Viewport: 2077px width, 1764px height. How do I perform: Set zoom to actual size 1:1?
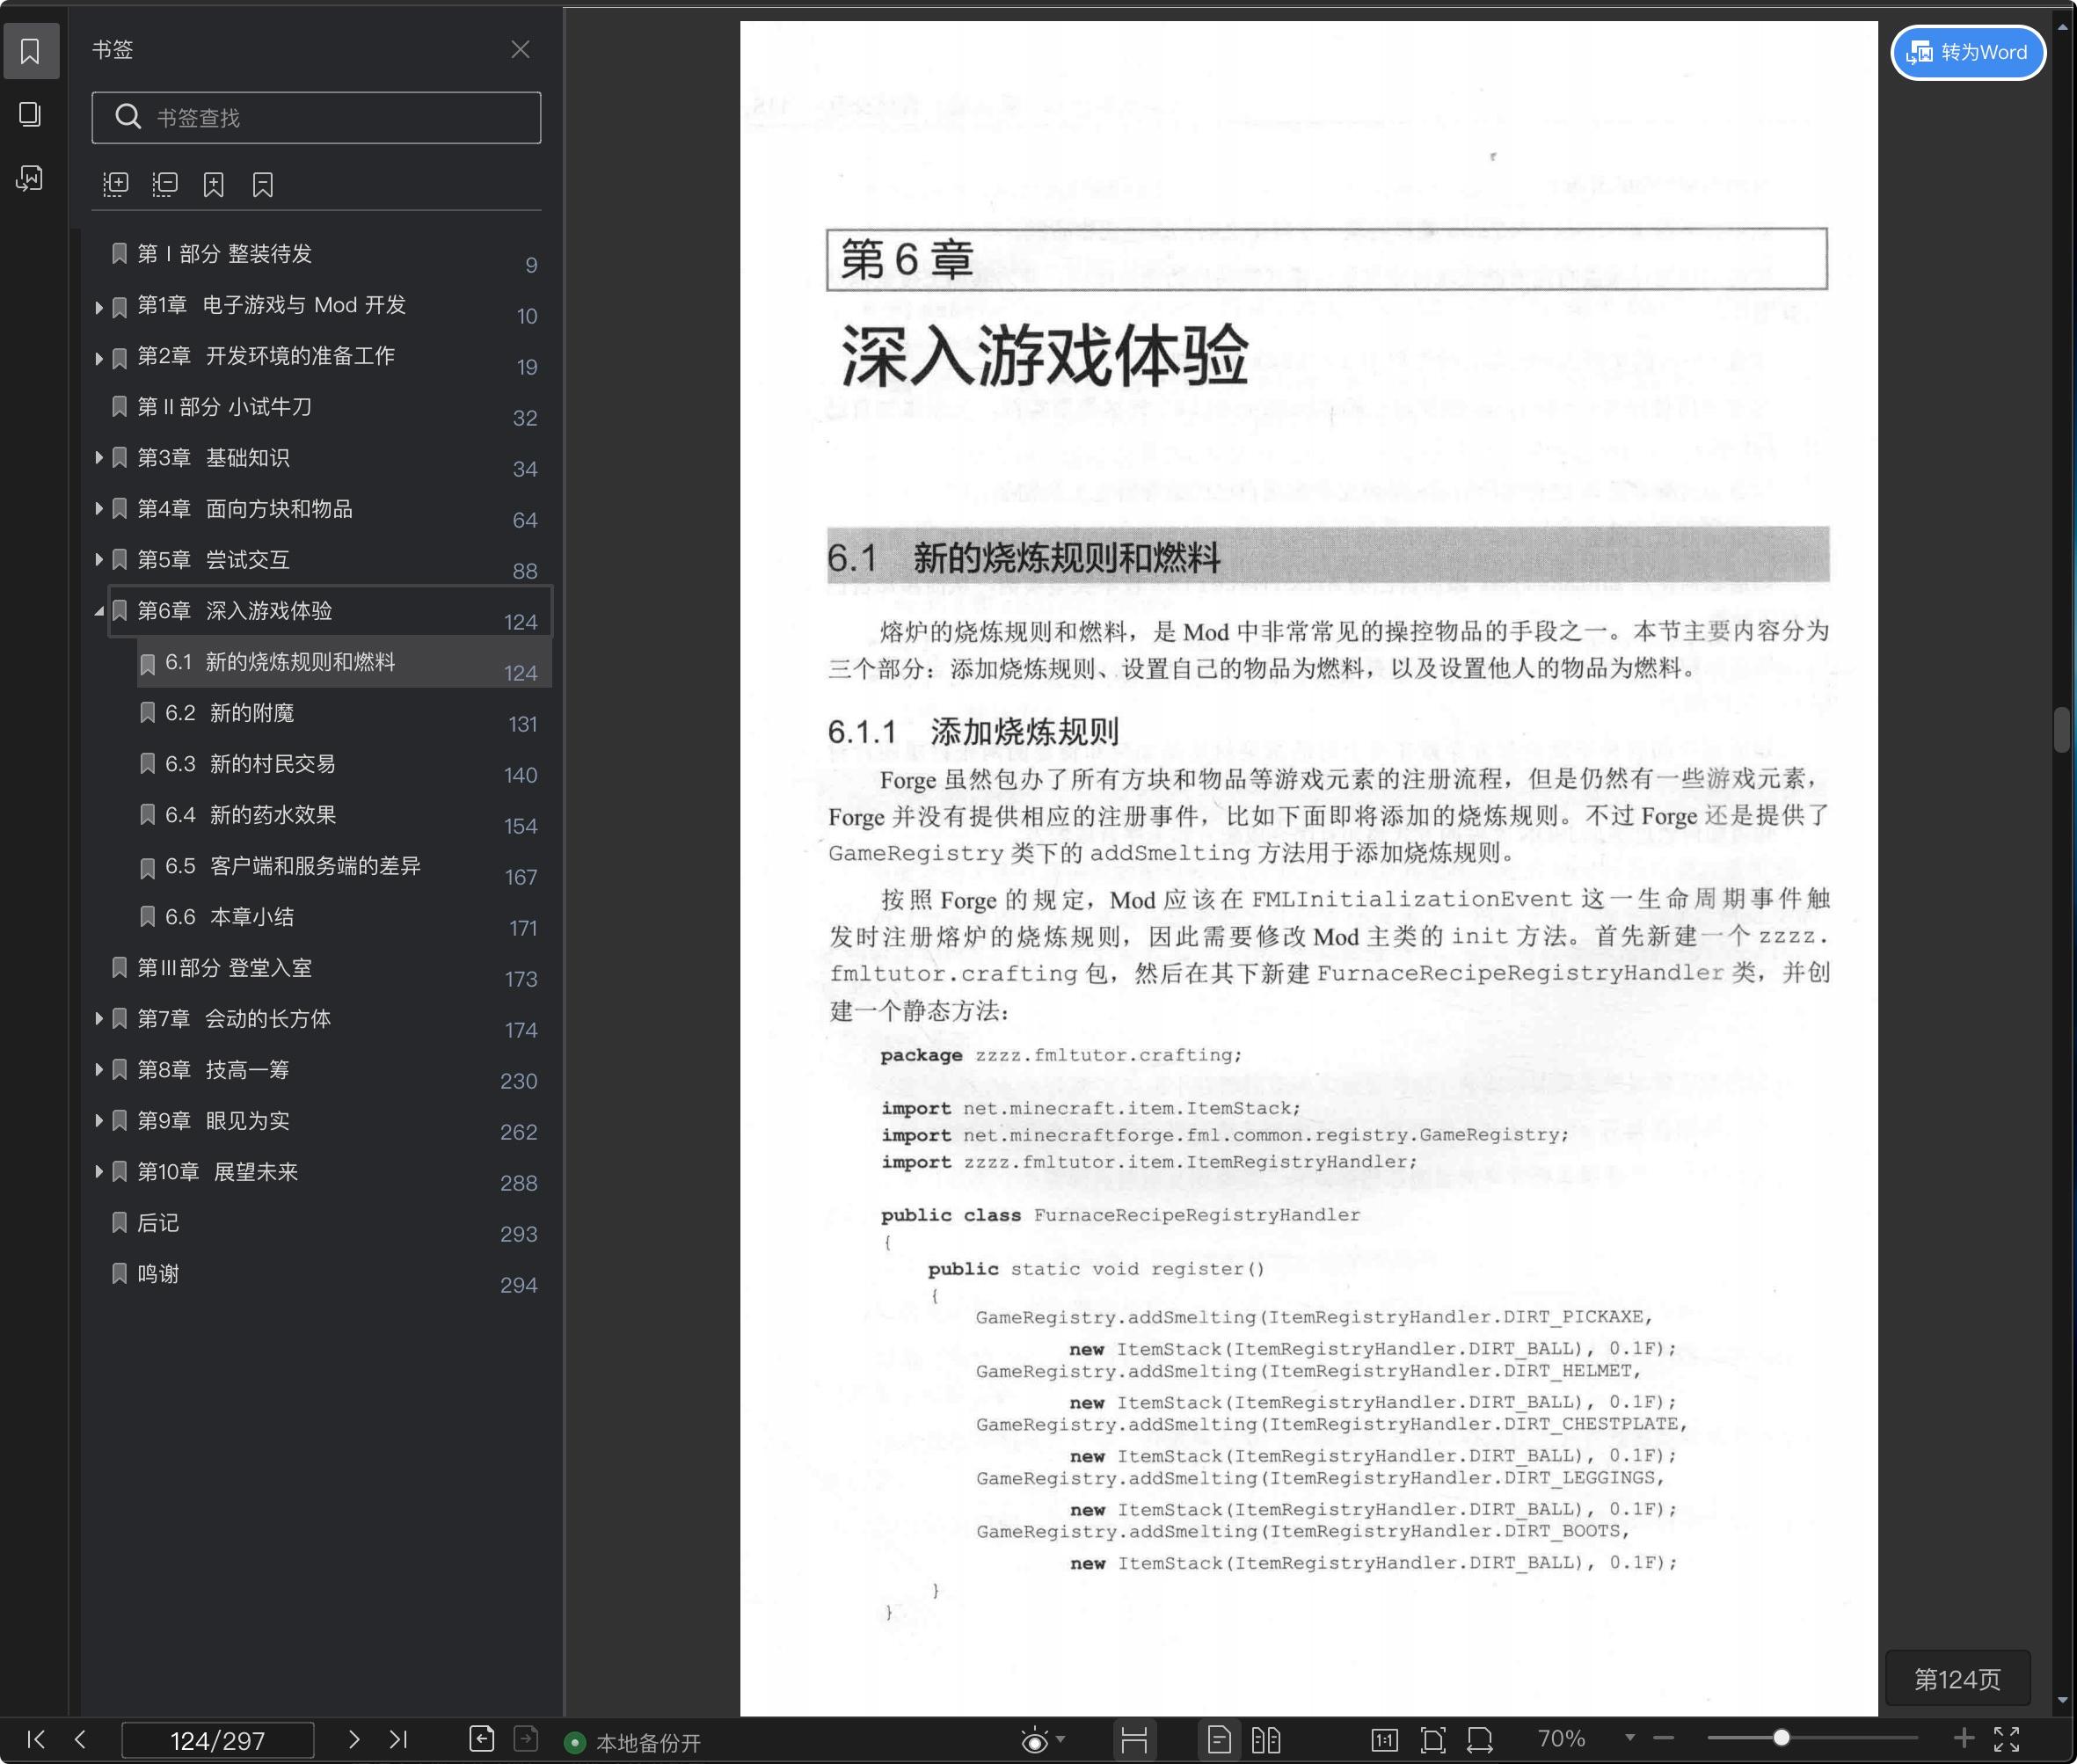[1385, 1740]
